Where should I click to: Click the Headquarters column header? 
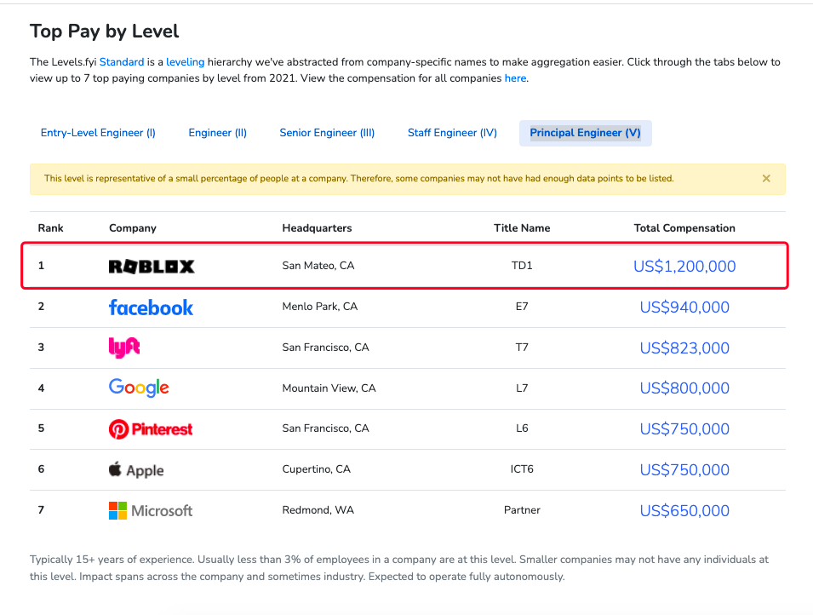tap(317, 227)
